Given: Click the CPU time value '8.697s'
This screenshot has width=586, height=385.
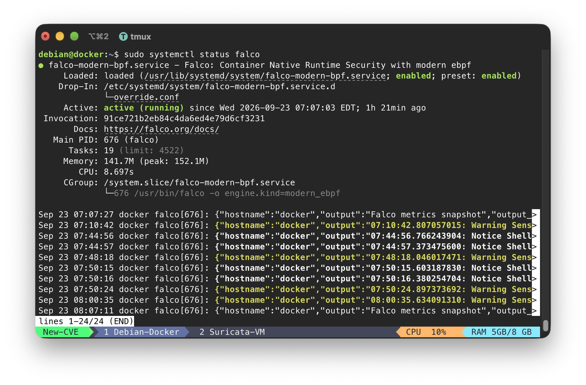Looking at the screenshot, I should [x=119, y=172].
